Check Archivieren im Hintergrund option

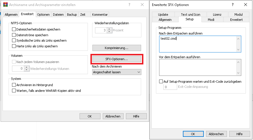(14, 85)
